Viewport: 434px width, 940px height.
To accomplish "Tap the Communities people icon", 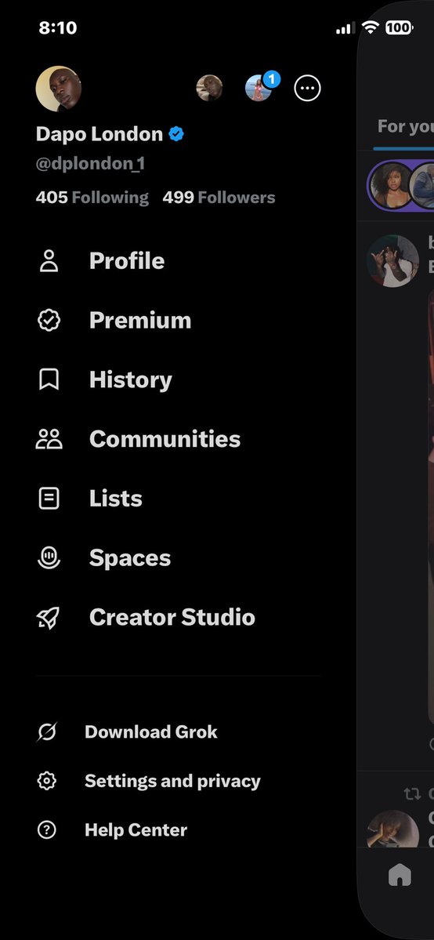I will [49, 440].
